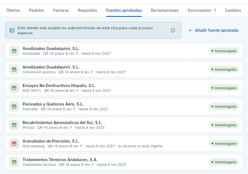Open Pasivados y Químicos Aero, S.L.
The width and height of the screenshot is (248, 174).
click(124, 106)
